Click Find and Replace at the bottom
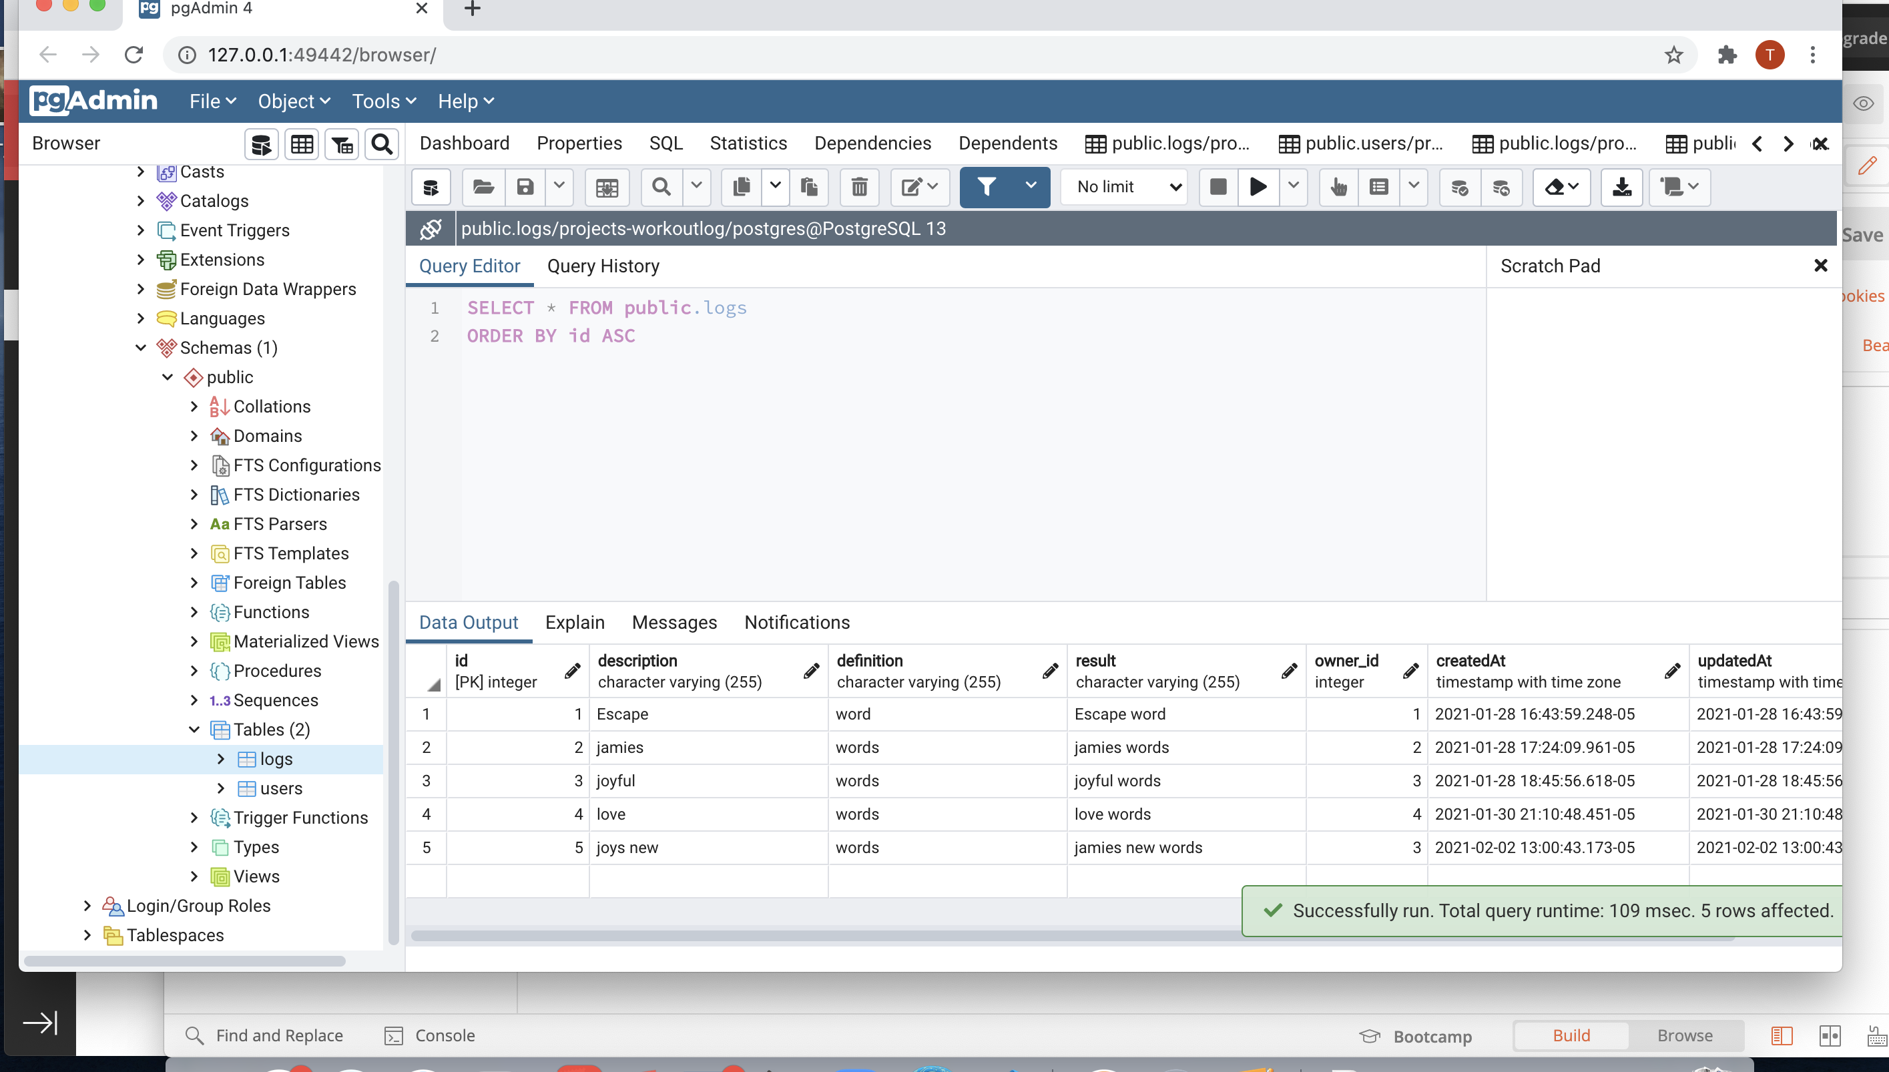 (279, 1035)
